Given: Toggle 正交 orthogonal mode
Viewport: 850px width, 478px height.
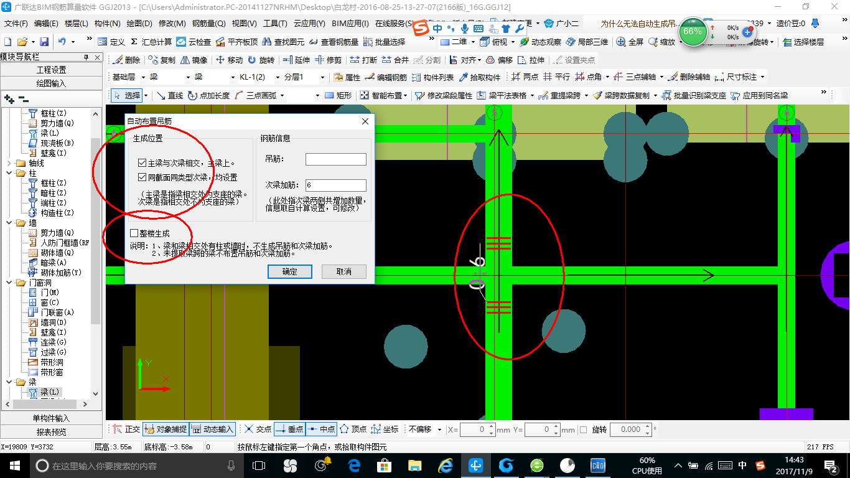Looking at the screenshot, I should [127, 429].
